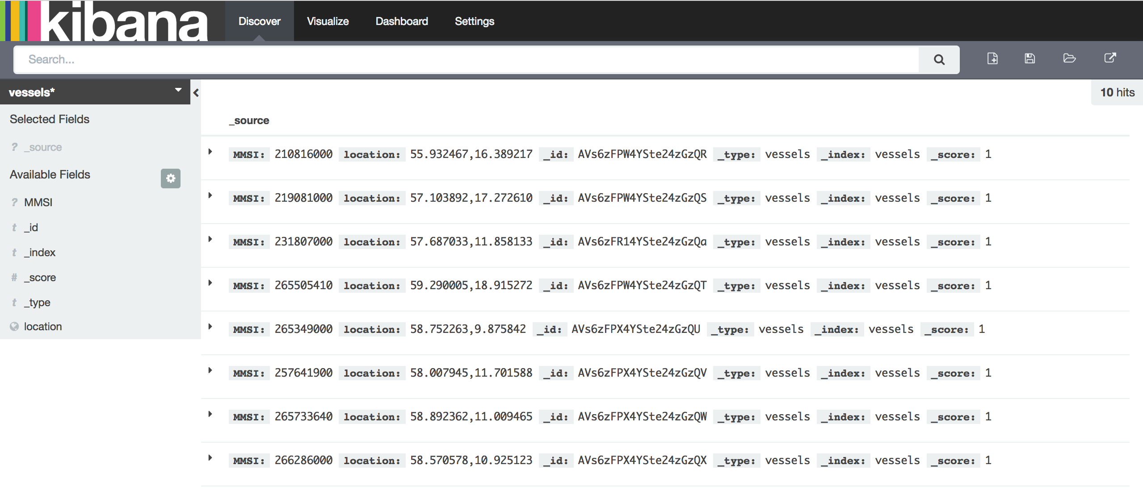Click location value 58.570578,10.925123
1143x490 pixels.
pos(471,461)
